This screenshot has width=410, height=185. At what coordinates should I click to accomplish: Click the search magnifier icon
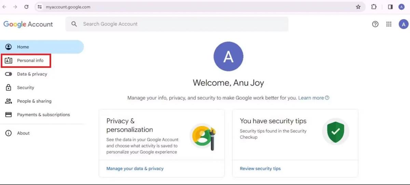click(74, 24)
